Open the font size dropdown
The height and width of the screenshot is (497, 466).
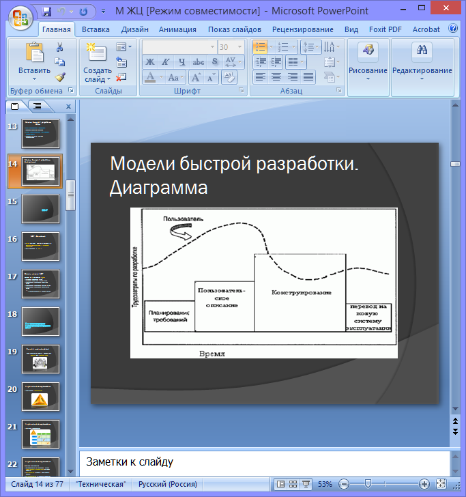(x=241, y=47)
